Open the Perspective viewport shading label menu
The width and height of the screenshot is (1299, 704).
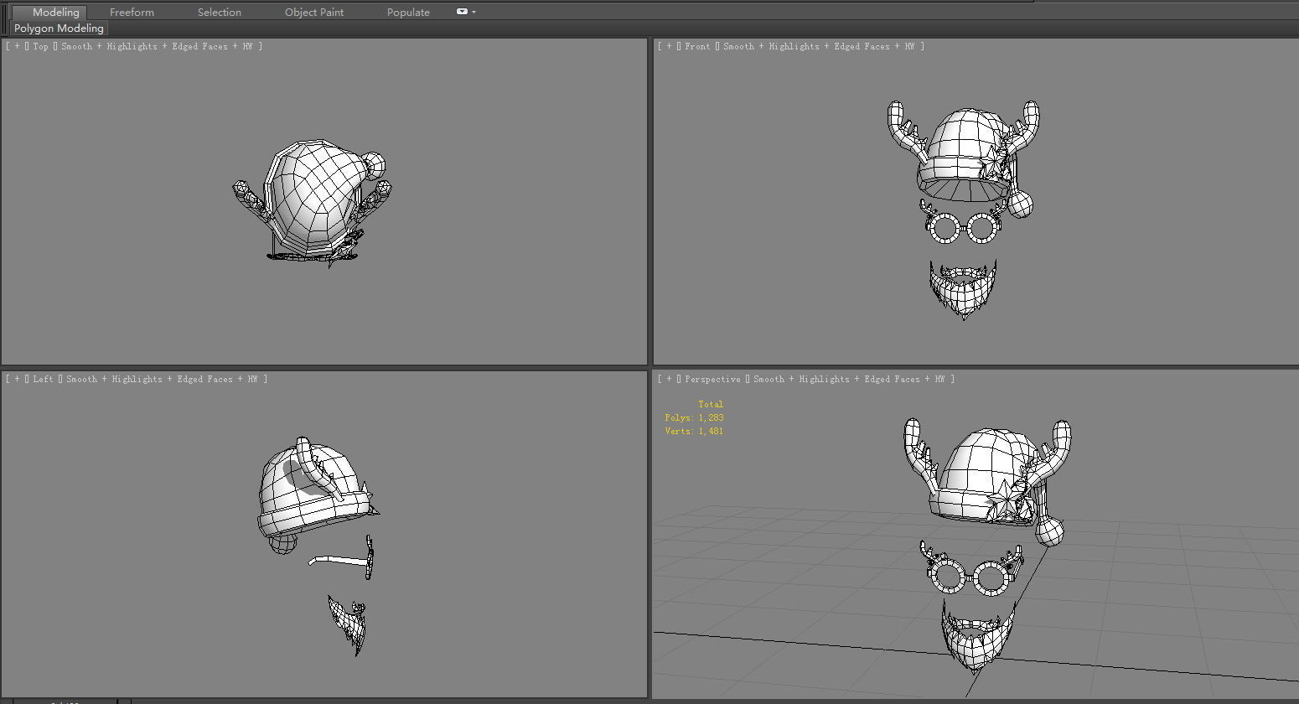[x=849, y=379]
